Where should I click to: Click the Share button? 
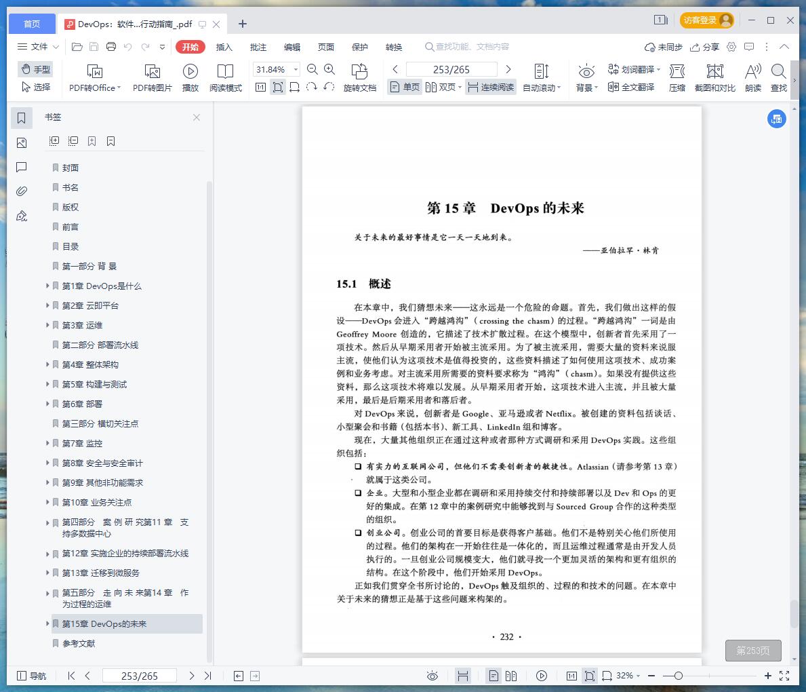tap(705, 47)
